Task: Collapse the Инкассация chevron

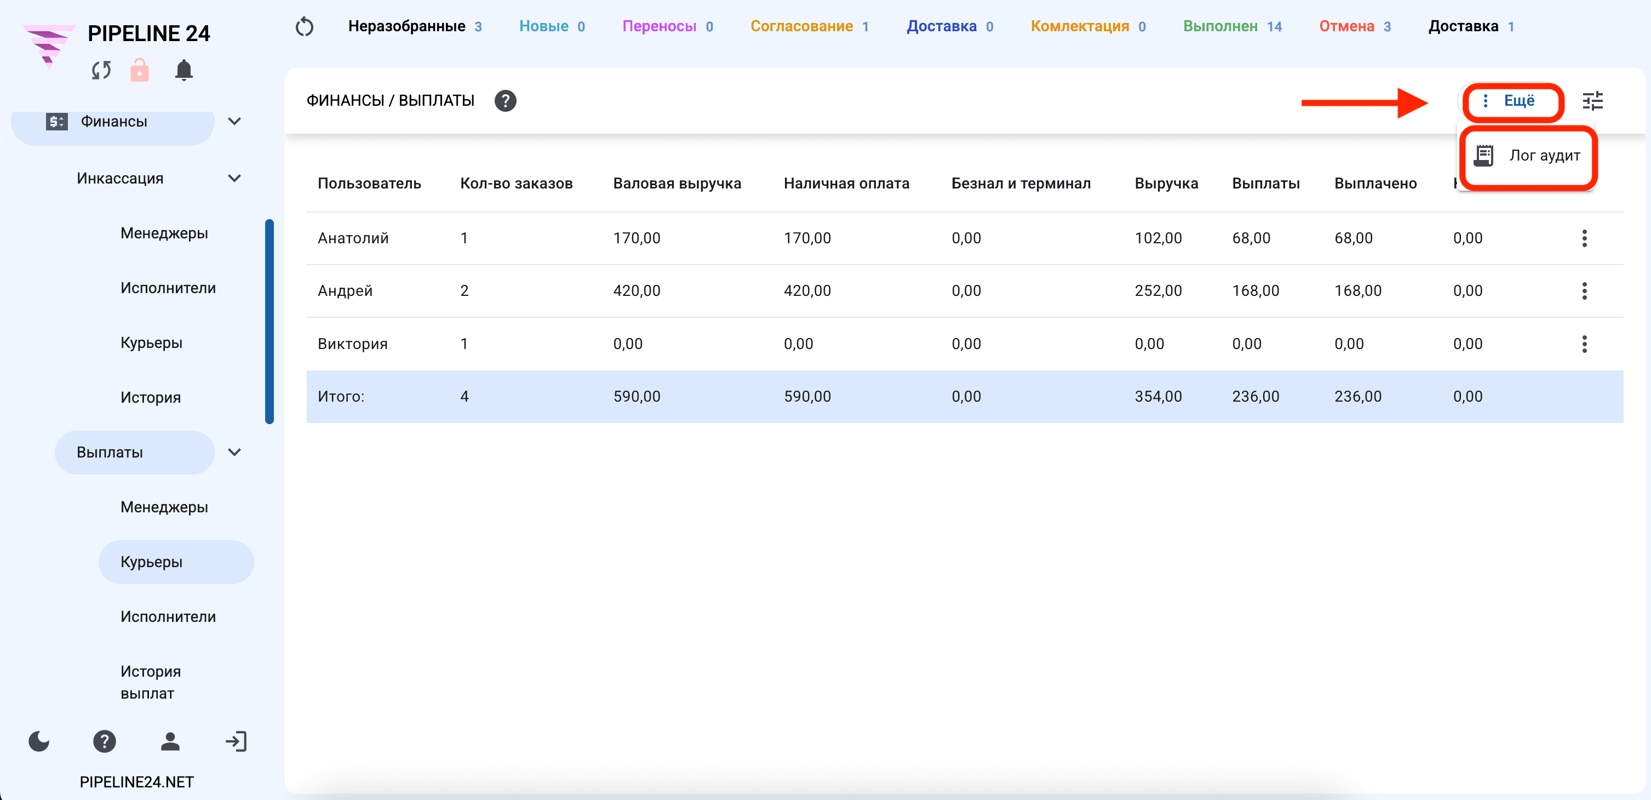Action: point(234,178)
